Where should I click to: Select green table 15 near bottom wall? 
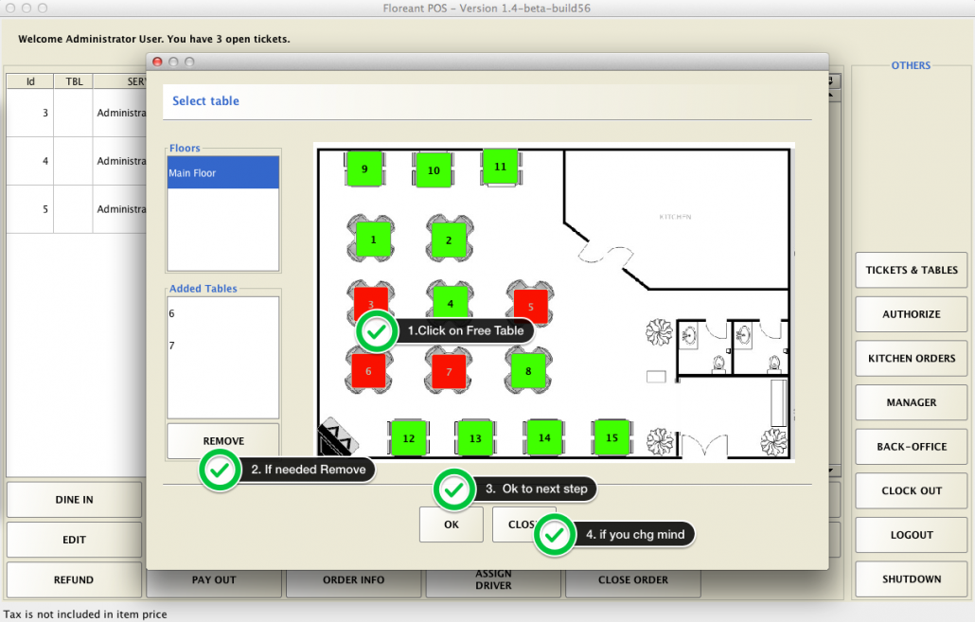[612, 437]
